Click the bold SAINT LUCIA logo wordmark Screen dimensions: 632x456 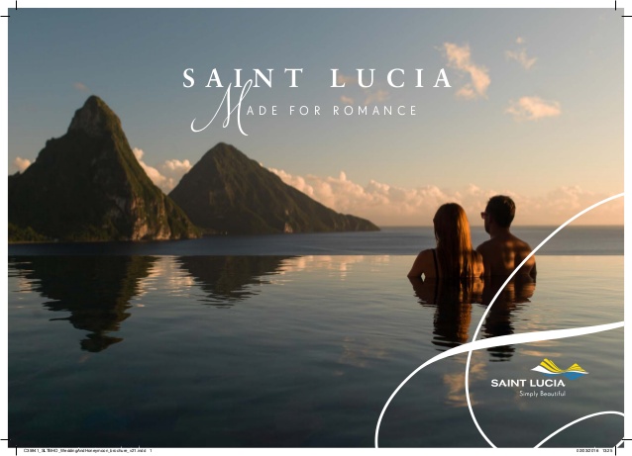click(528, 383)
